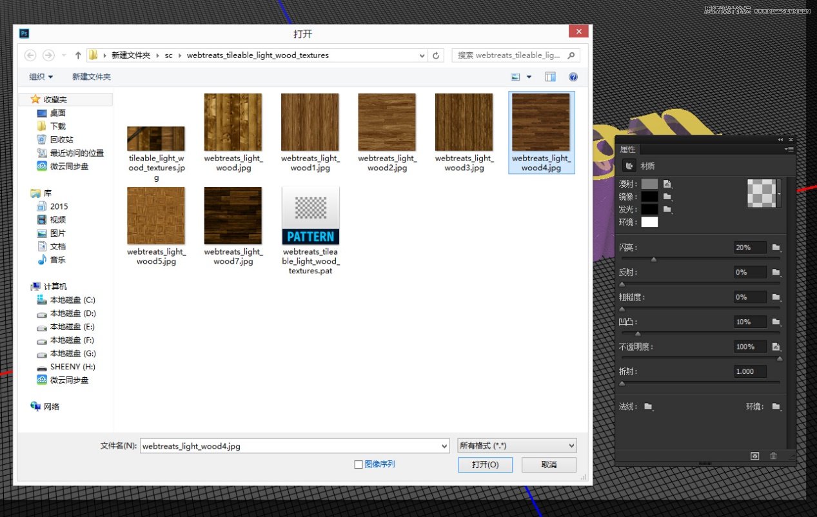Open the help icon in dialog toolbar

573,77
